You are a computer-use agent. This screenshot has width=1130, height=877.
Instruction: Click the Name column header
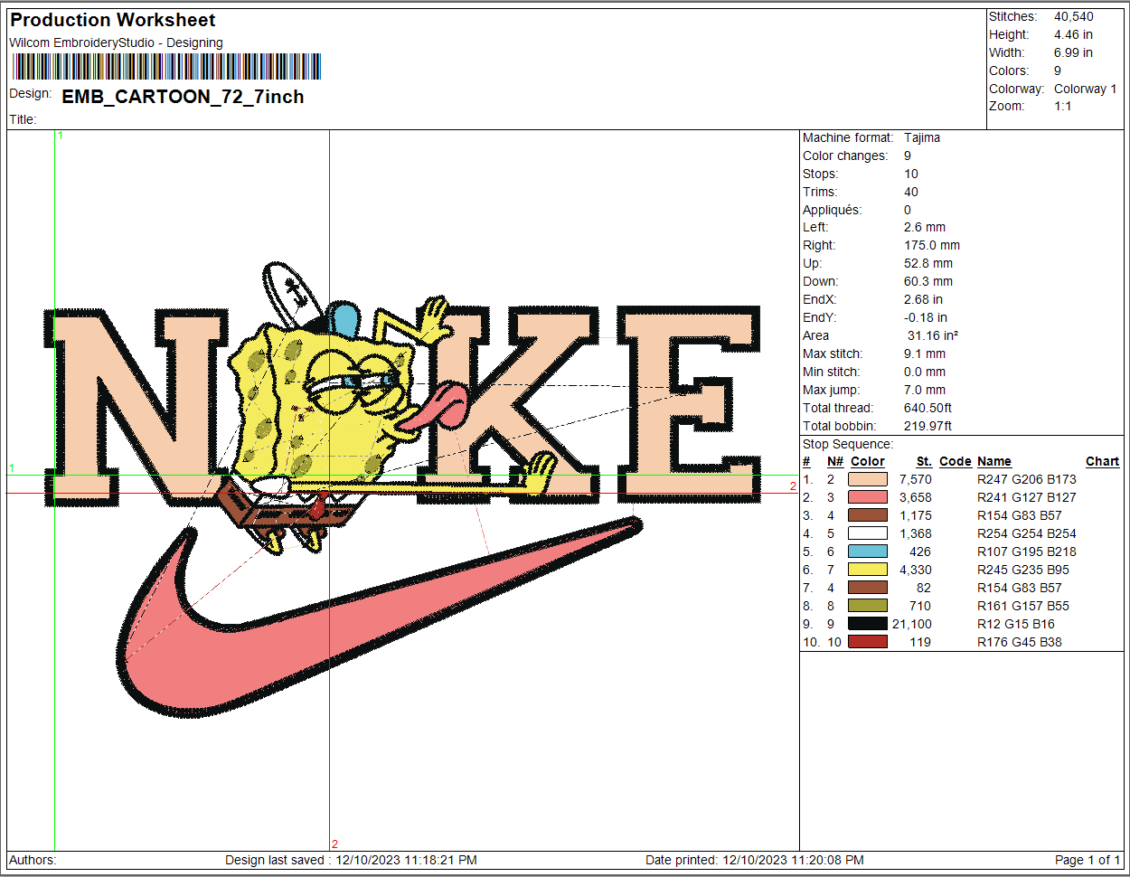click(993, 461)
